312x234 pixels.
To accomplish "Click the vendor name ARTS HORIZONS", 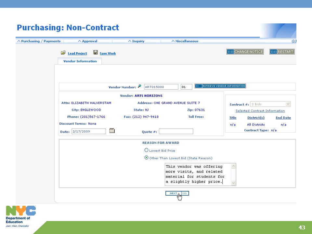I will click(x=149, y=96).
